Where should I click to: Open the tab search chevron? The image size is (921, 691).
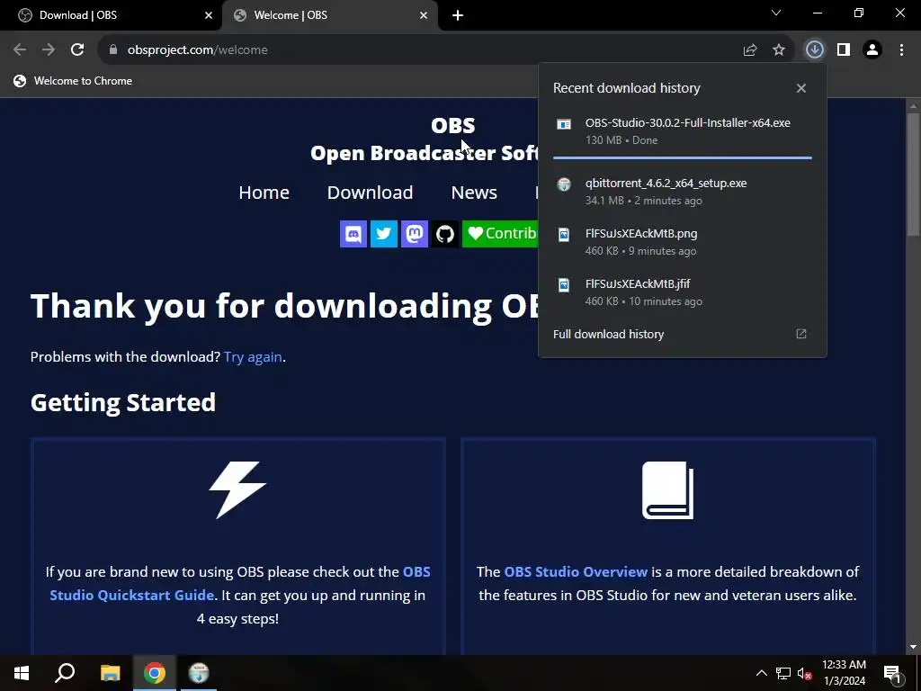pyautogui.click(x=776, y=13)
